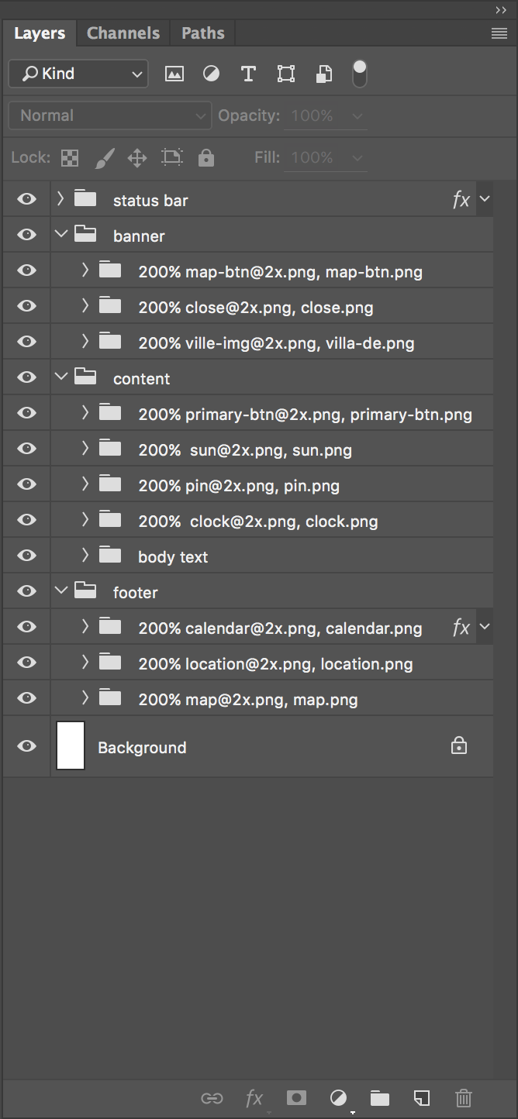Screen dimensions: 518x1119
Task: Filter for smart objects icon
Action: (x=323, y=74)
